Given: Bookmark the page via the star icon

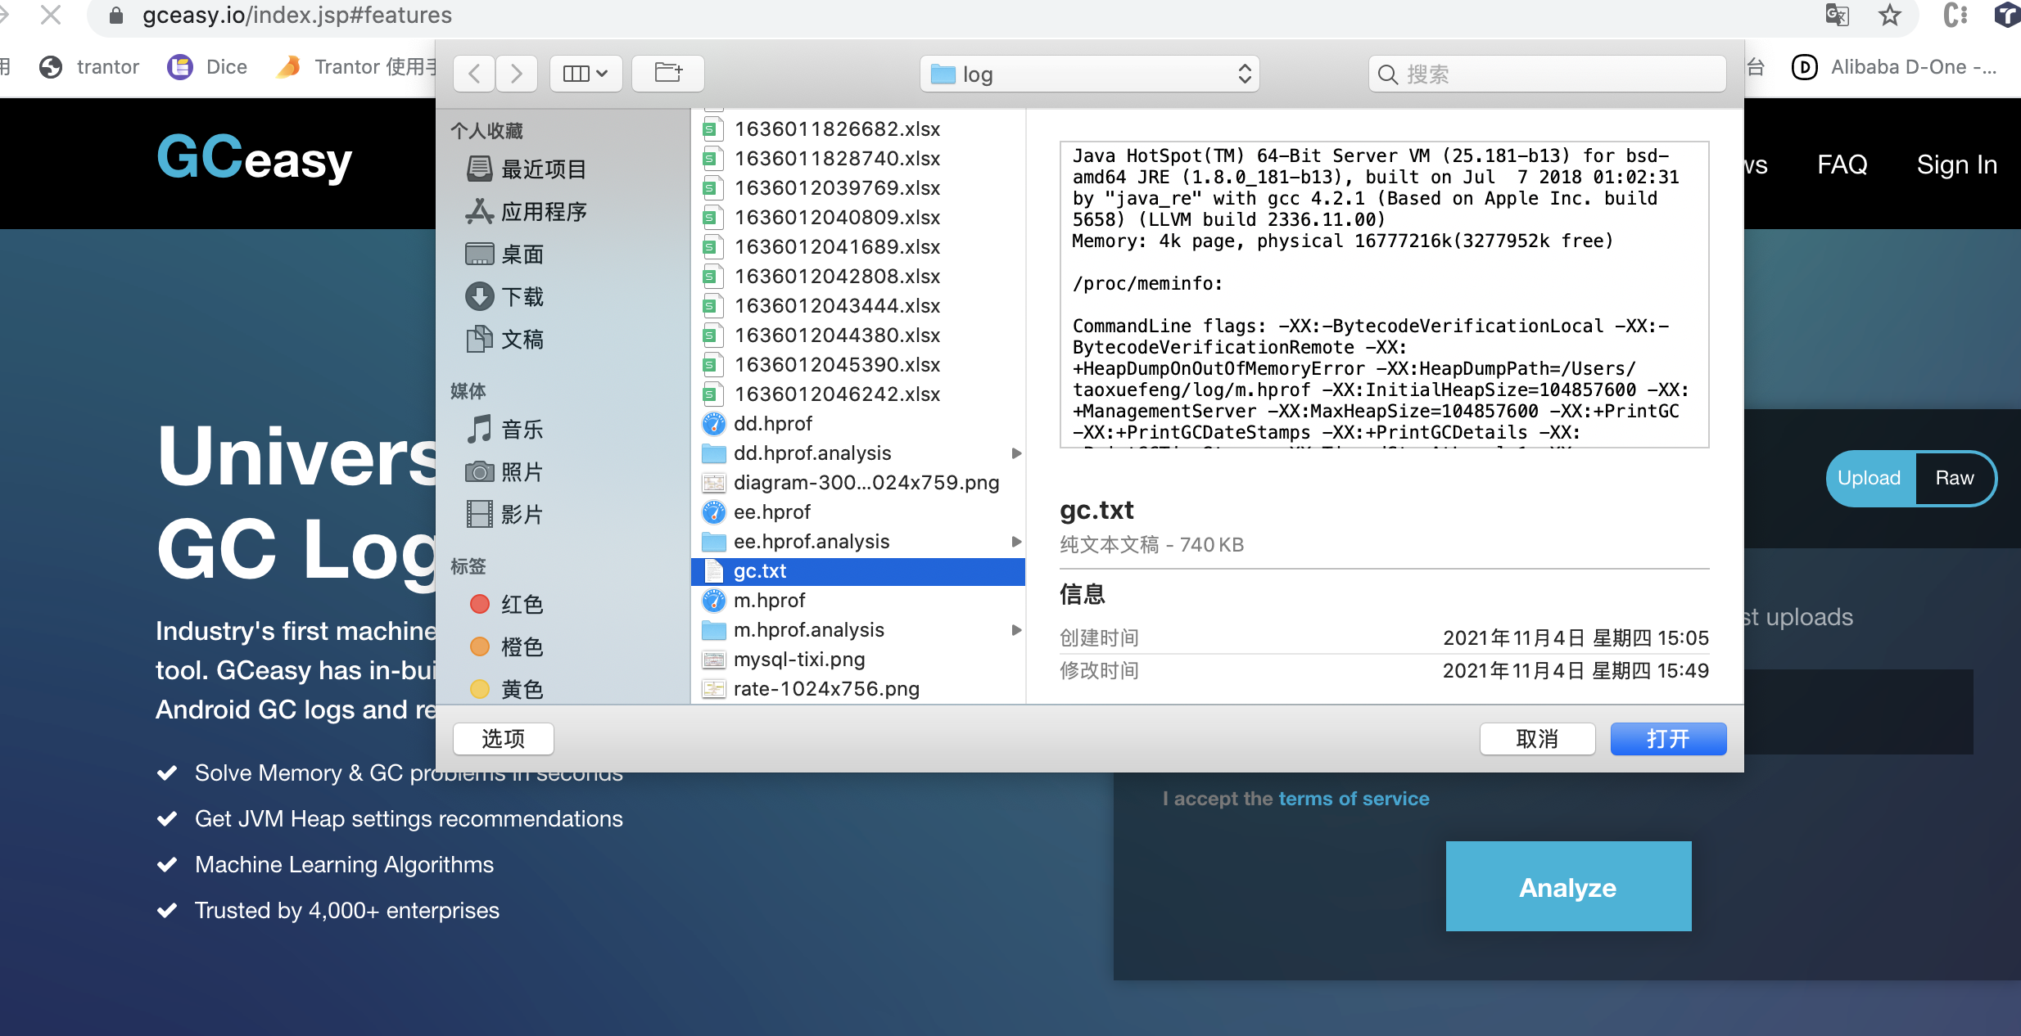Looking at the screenshot, I should pos(1890,15).
